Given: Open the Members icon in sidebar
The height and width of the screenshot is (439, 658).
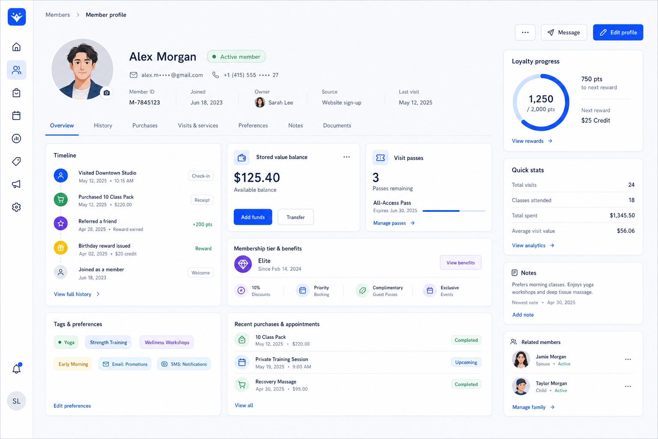Looking at the screenshot, I should 16,70.
